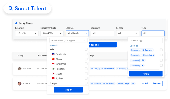Click the Japan flag icon

53,74
